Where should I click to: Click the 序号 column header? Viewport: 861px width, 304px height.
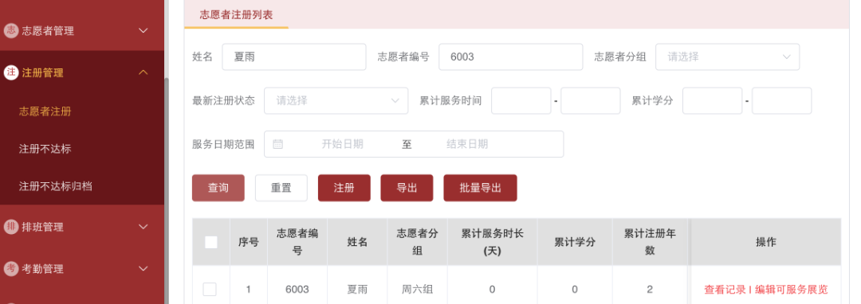248,242
